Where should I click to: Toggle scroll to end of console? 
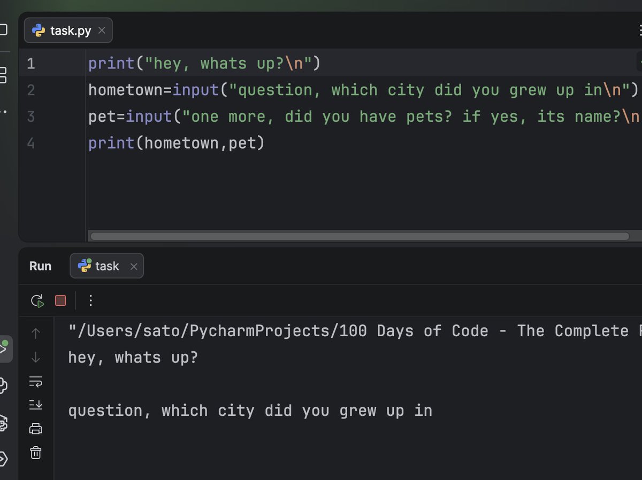pyautogui.click(x=36, y=405)
